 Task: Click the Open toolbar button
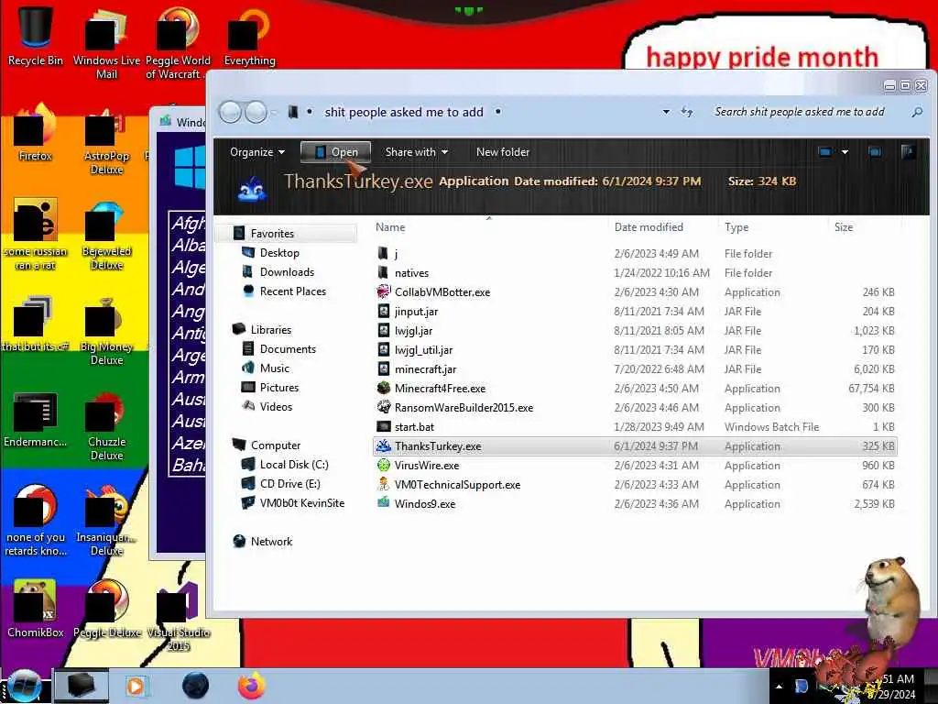pyautogui.click(x=335, y=152)
